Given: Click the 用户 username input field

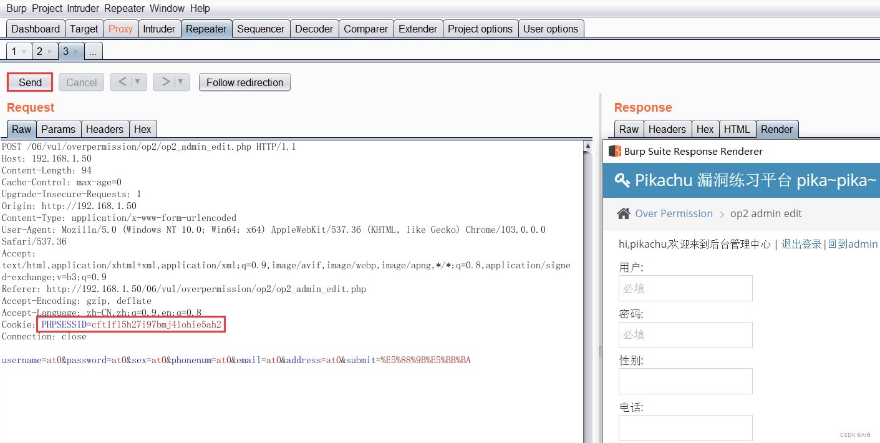Looking at the screenshot, I should click(x=685, y=288).
